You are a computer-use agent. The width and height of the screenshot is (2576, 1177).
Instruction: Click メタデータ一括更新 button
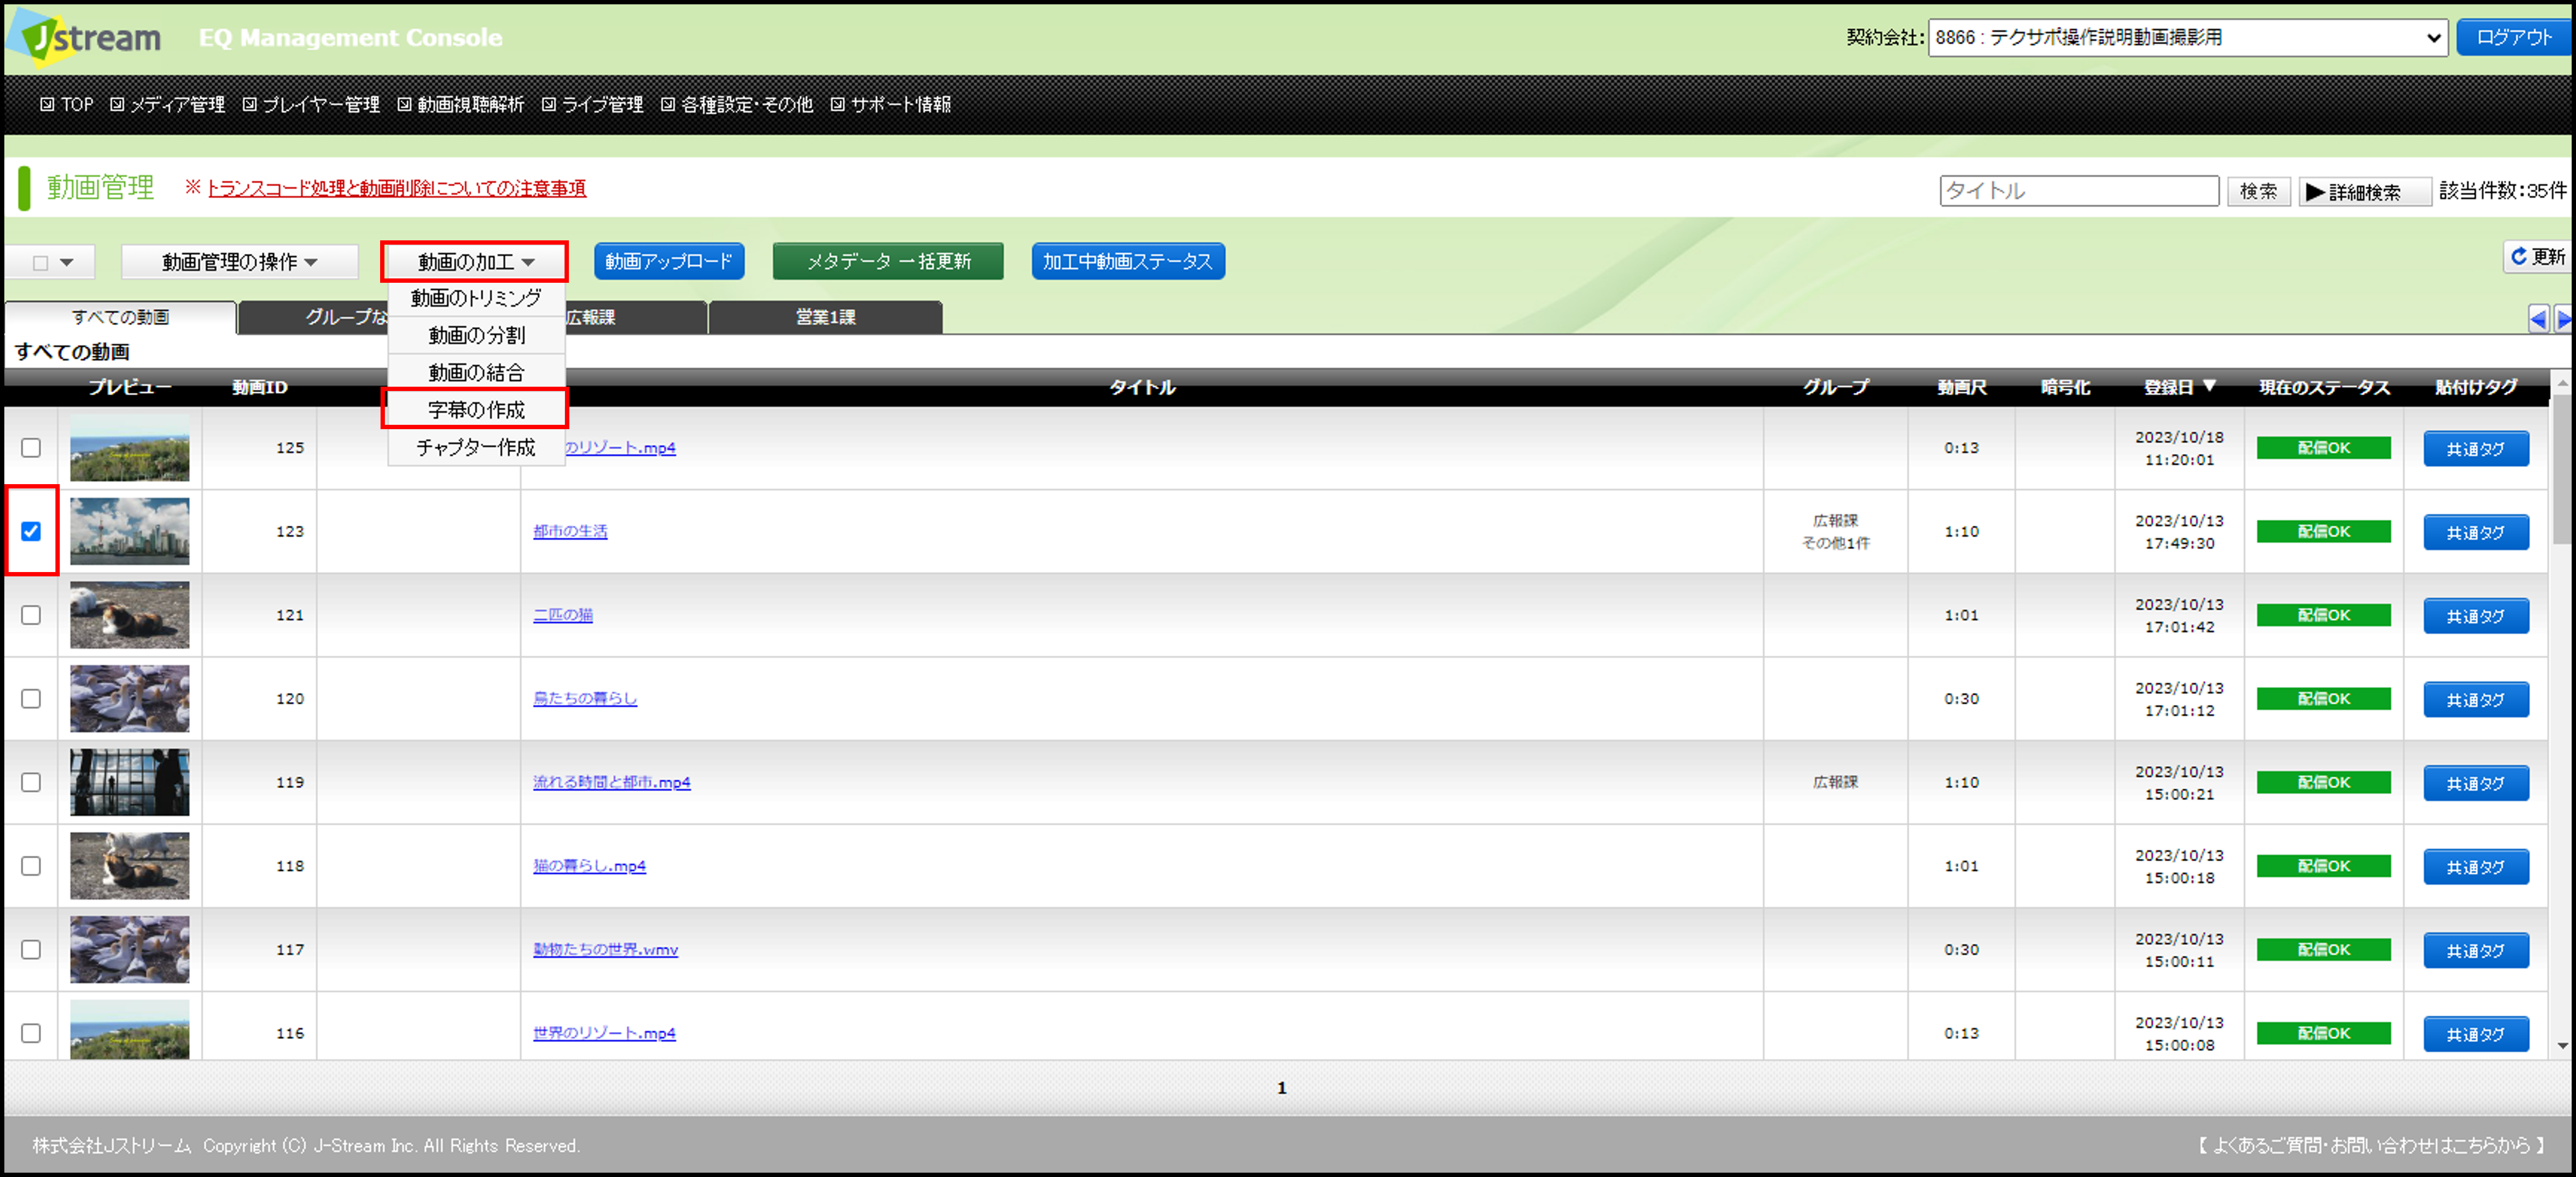tap(888, 261)
